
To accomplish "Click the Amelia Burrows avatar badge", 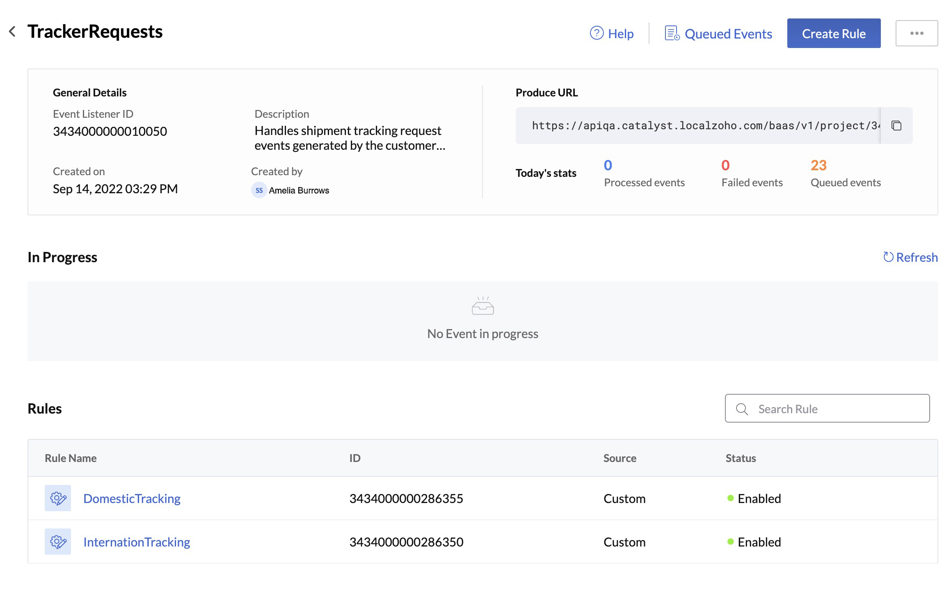I will pyautogui.click(x=258, y=190).
